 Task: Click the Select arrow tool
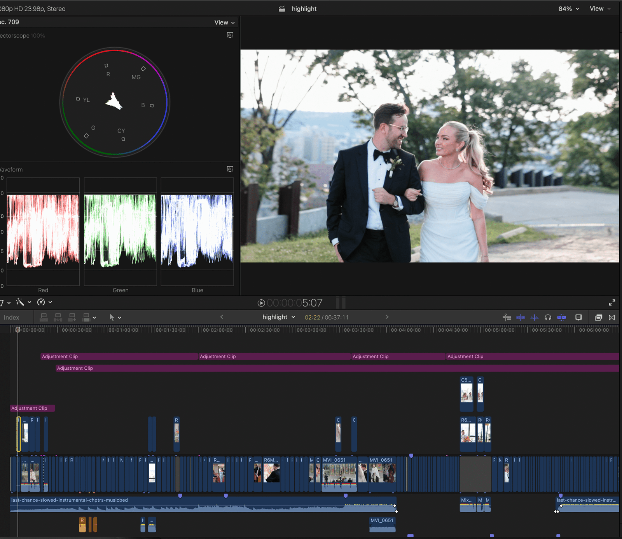[112, 318]
